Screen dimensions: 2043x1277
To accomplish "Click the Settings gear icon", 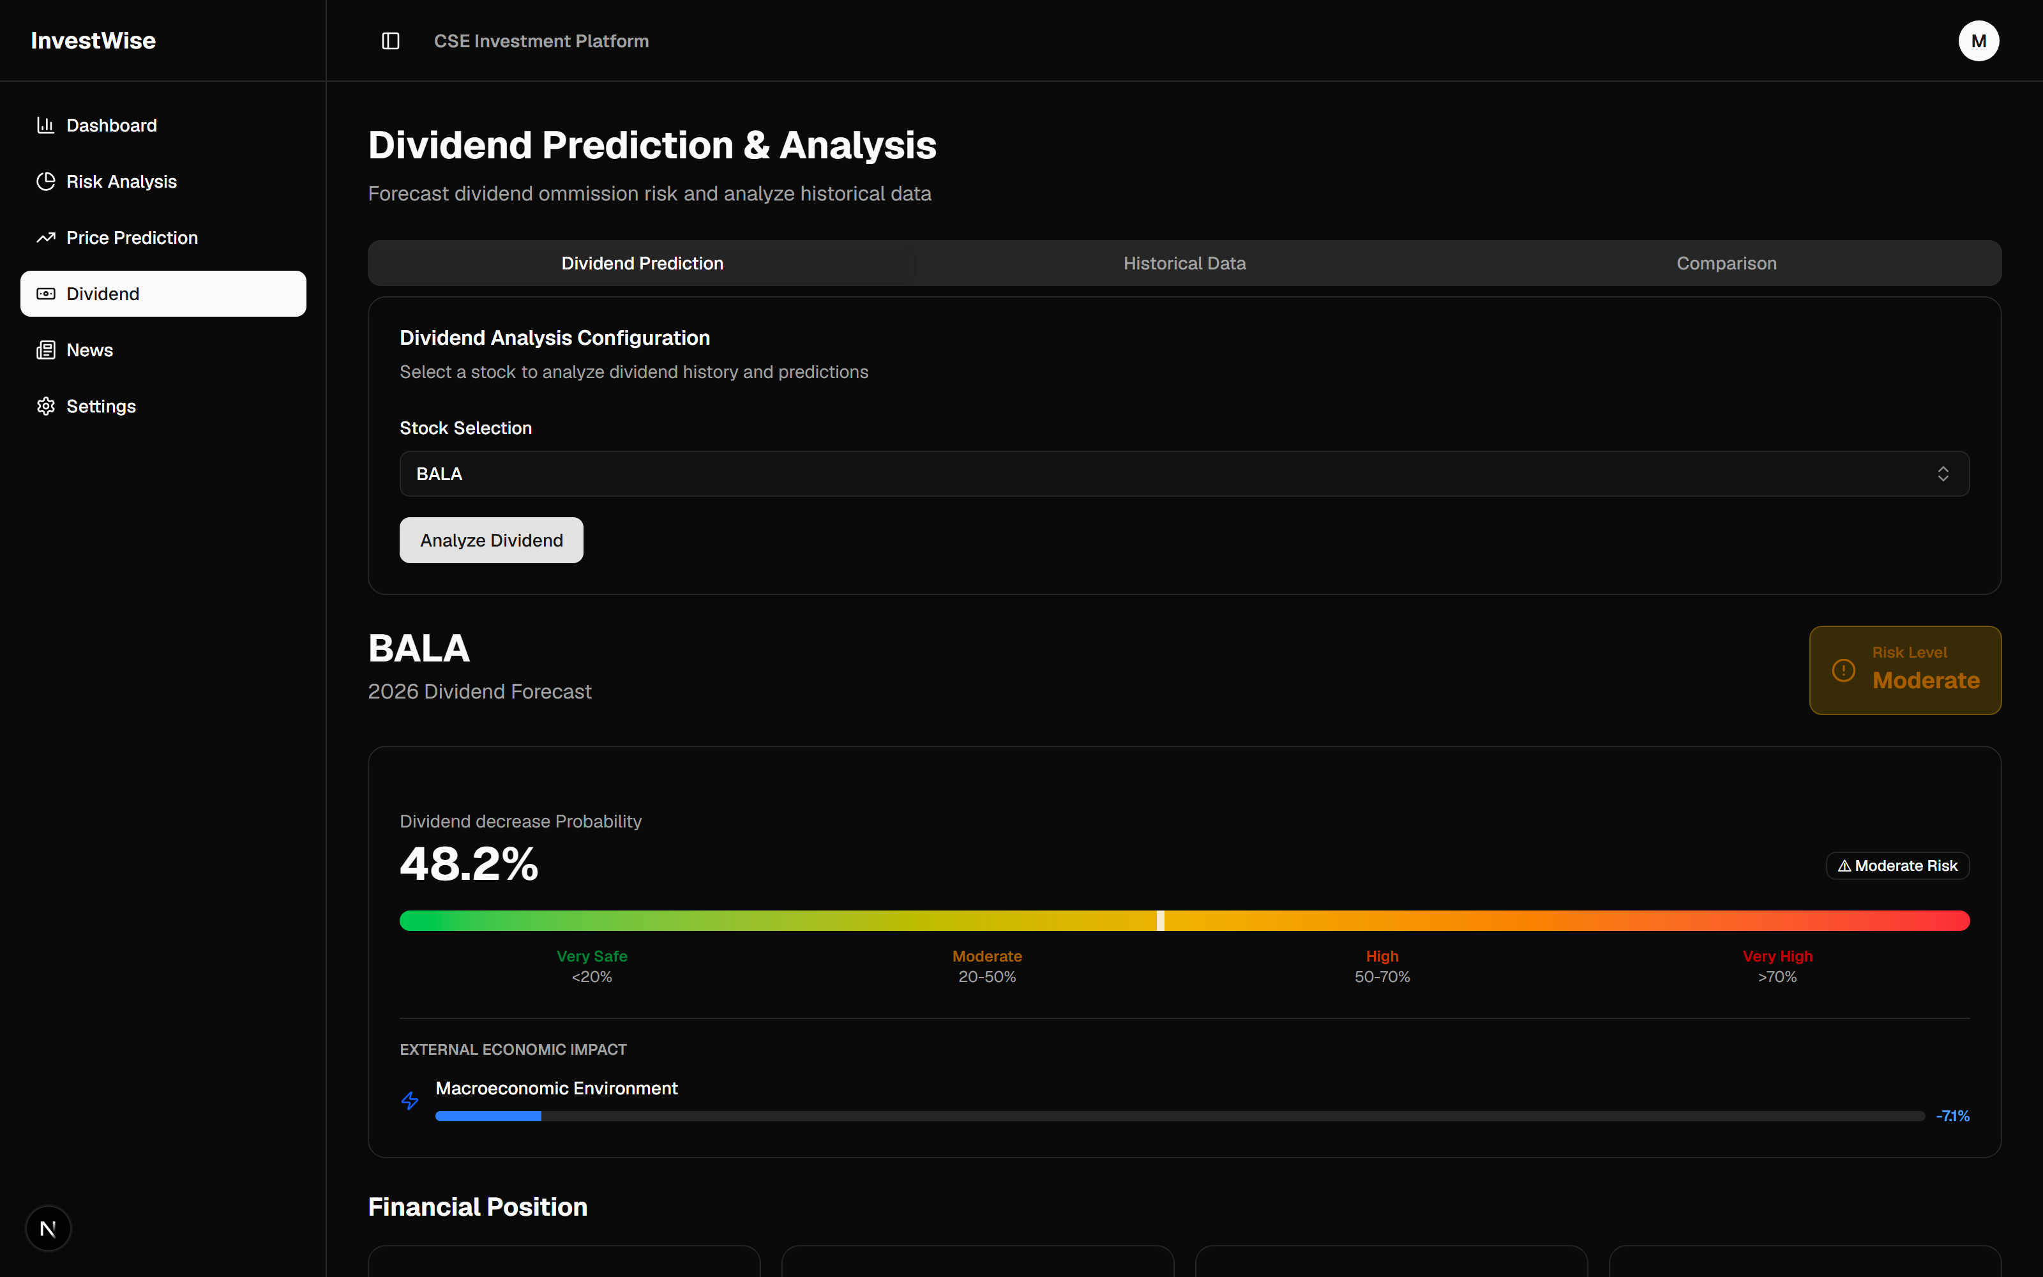I will (45, 406).
